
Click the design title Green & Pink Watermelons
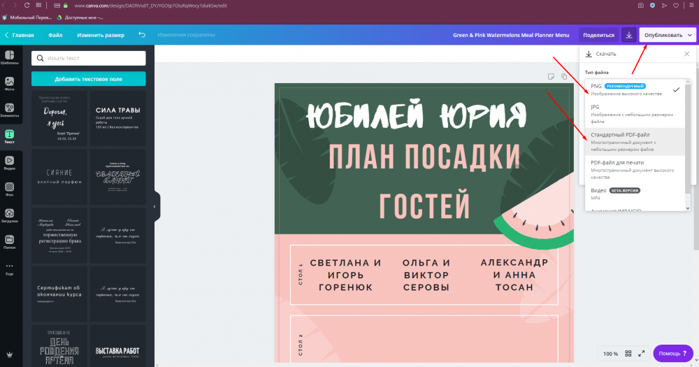(x=511, y=35)
